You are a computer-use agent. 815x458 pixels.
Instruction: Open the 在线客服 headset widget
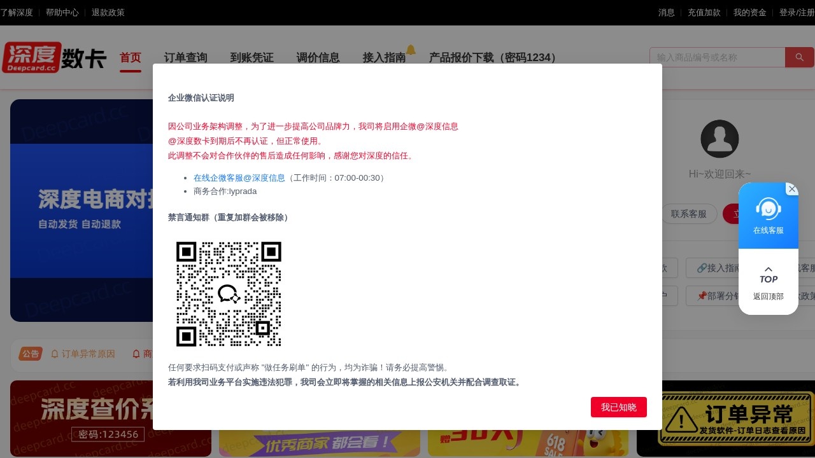(768, 216)
